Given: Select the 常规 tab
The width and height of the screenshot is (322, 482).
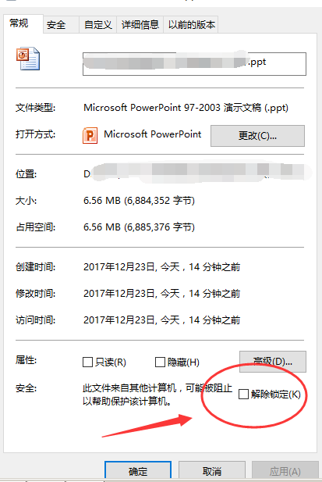Looking at the screenshot, I should (19, 23).
